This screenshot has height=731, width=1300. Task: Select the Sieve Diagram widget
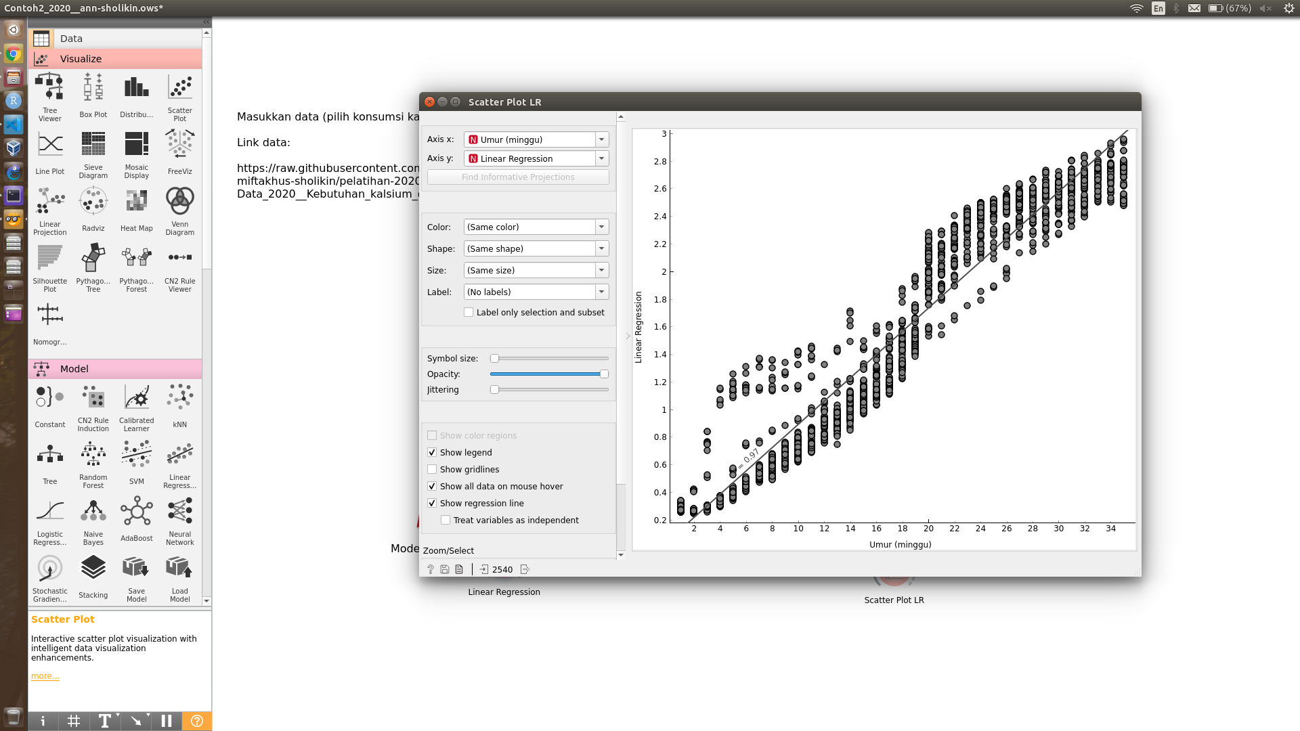click(93, 154)
